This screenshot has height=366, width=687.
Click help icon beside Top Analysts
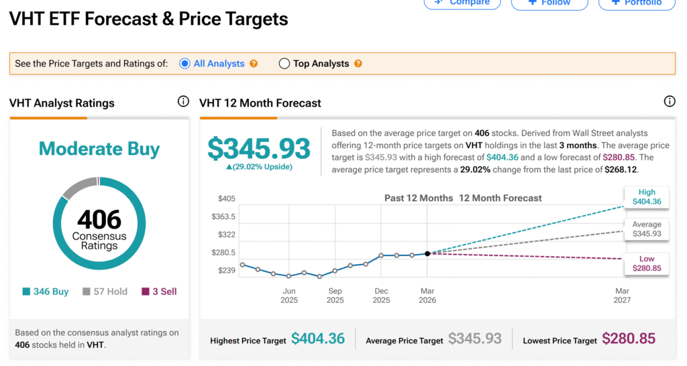pyautogui.click(x=358, y=64)
